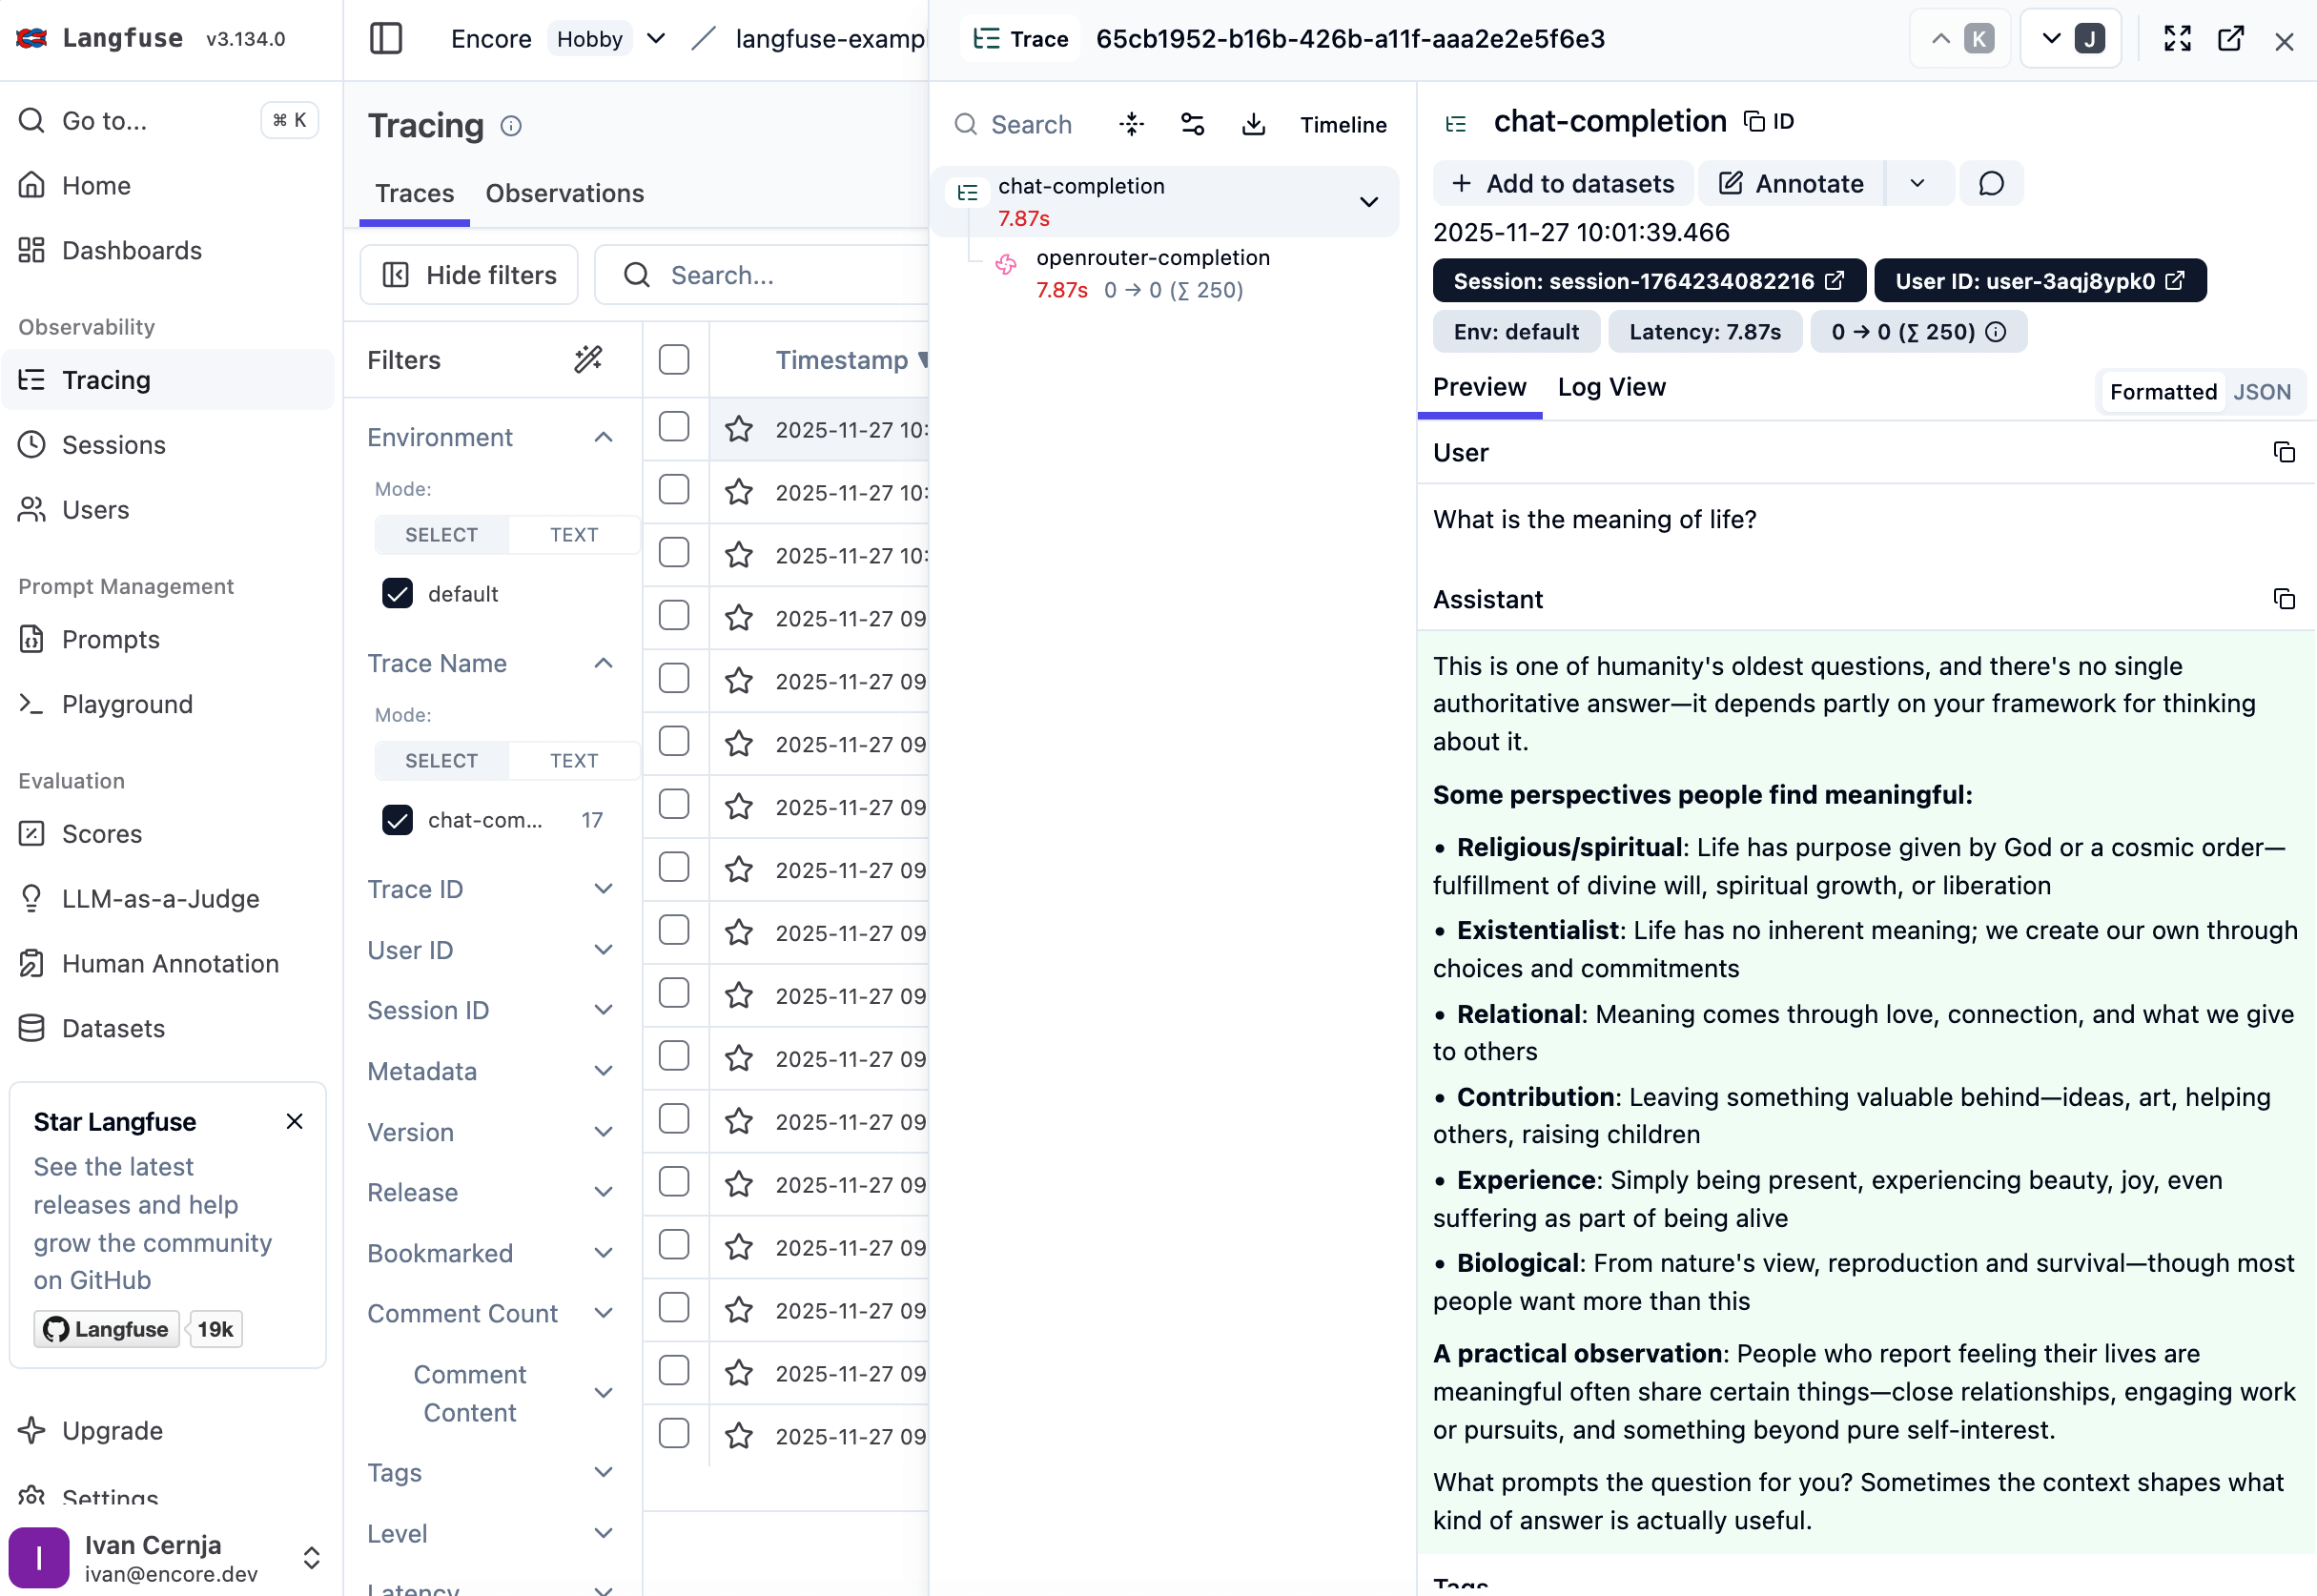Expand the Session ID filter

click(604, 1010)
